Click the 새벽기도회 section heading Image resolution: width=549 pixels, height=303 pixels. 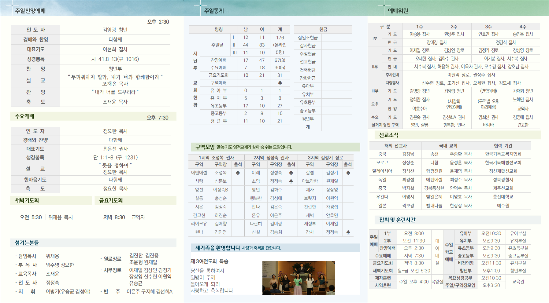click(x=27, y=201)
